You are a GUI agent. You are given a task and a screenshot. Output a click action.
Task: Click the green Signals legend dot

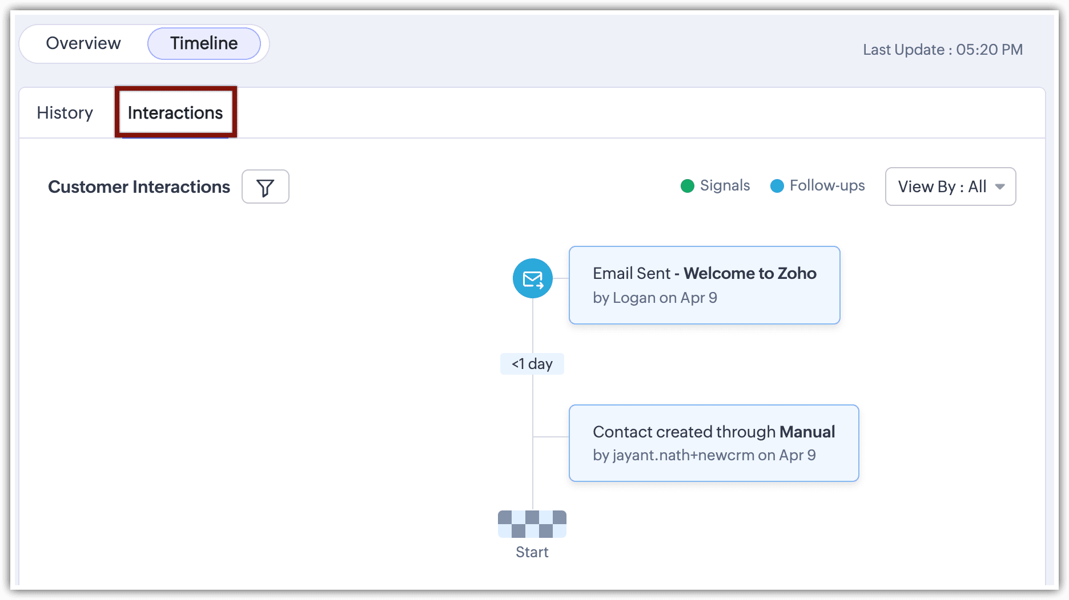tap(688, 186)
